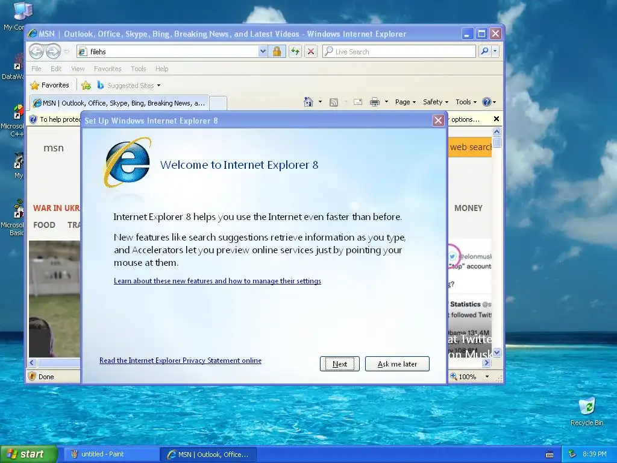Viewport: 617px width, 463px height.
Task: Click the Ask me later button
Action: 397,364
